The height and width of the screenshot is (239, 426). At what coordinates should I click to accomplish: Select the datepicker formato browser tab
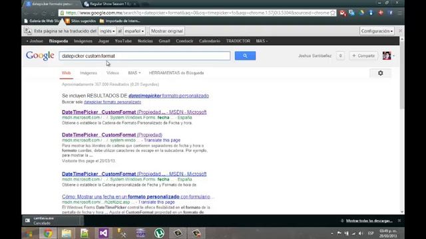52,4
